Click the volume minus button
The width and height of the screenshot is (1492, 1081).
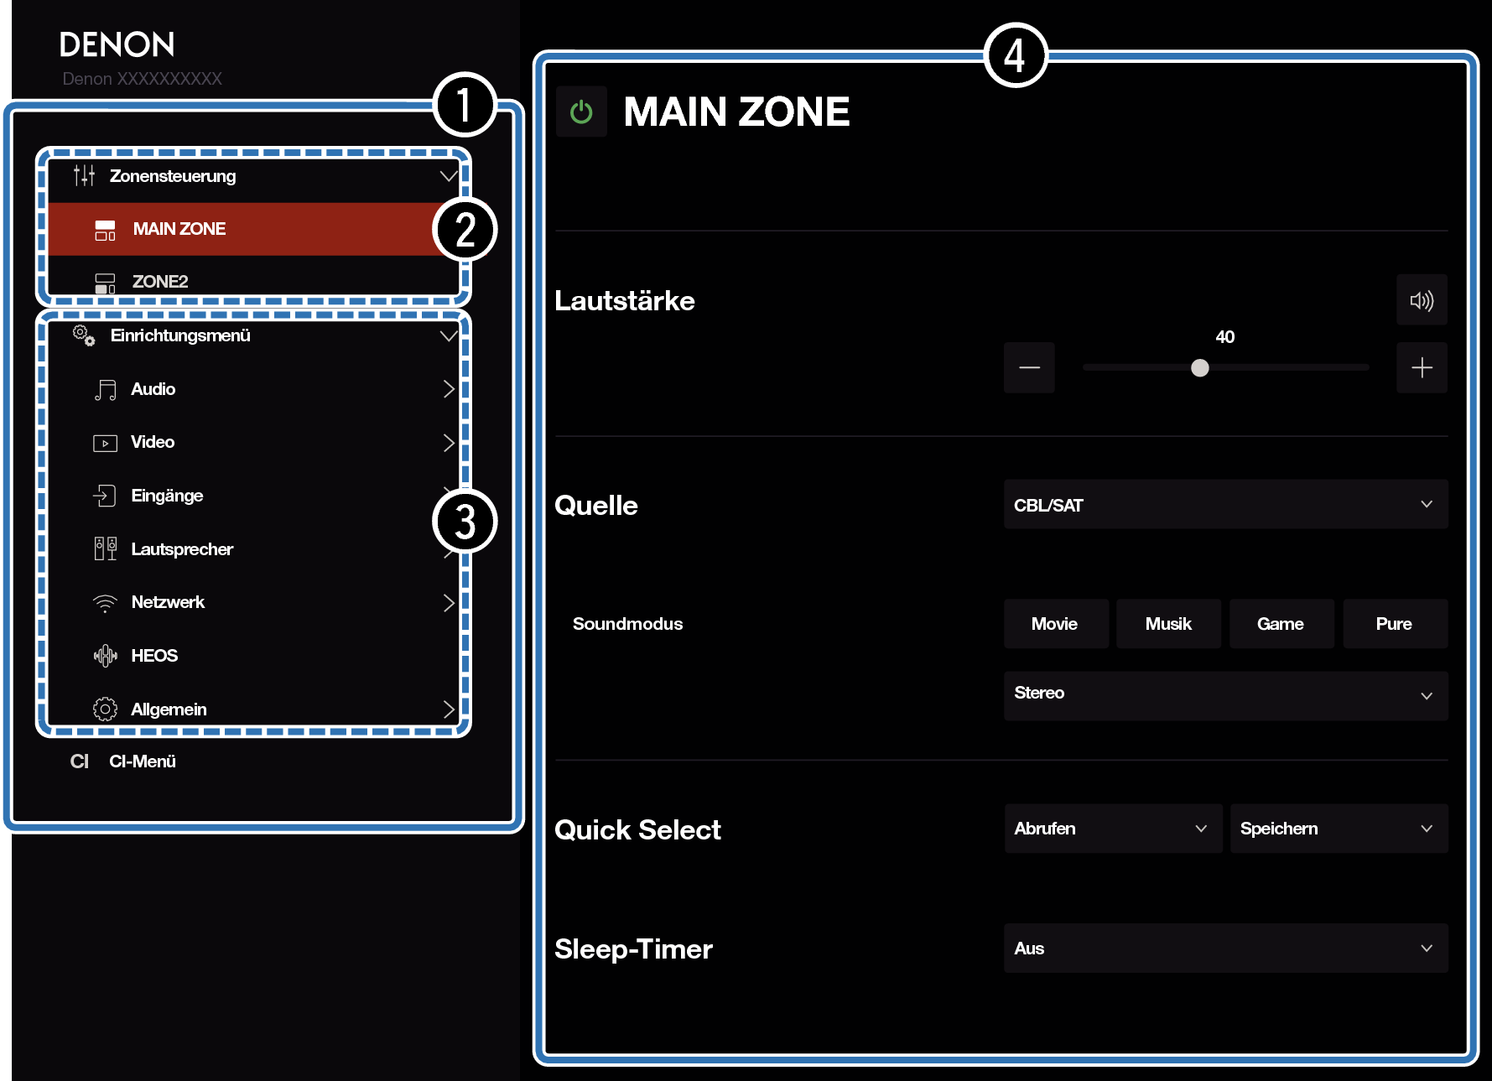tap(1029, 367)
